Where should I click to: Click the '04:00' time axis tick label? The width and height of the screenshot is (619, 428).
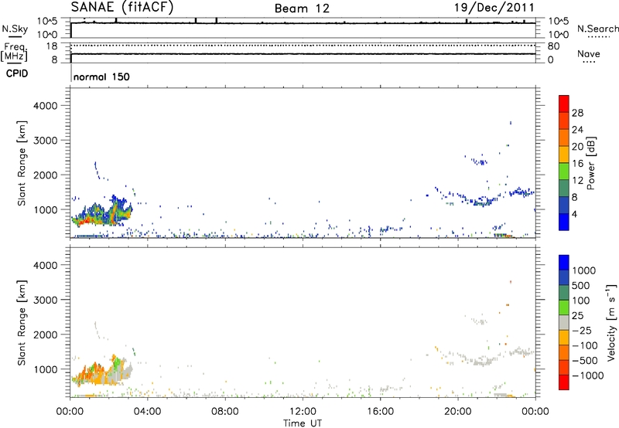(x=147, y=412)
